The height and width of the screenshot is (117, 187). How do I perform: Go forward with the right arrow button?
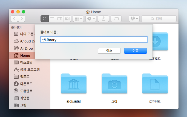[x=22, y=19]
